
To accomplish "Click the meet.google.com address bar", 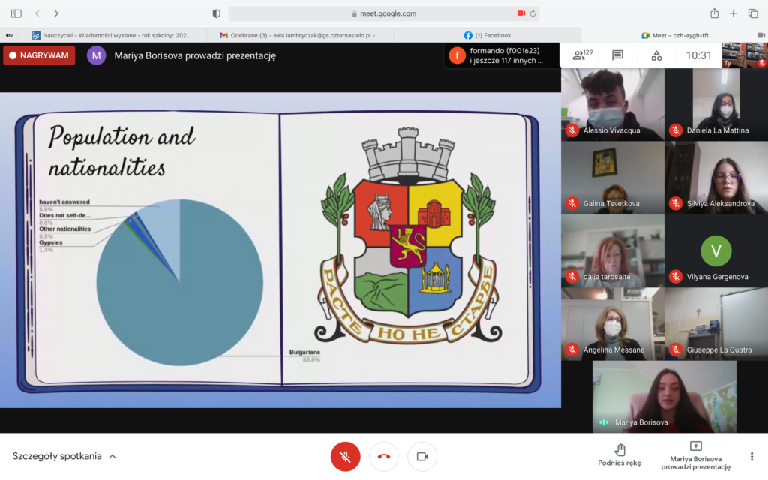I will (x=384, y=13).
